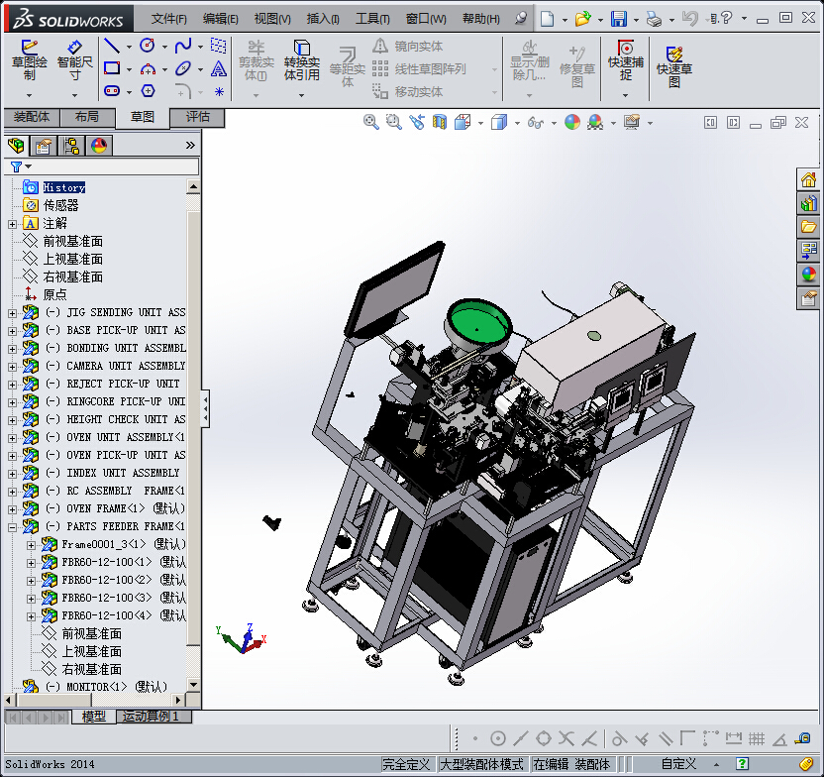Open the DisplayManager color ball tab
Image resolution: width=824 pixels, height=777 pixels.
98,146
